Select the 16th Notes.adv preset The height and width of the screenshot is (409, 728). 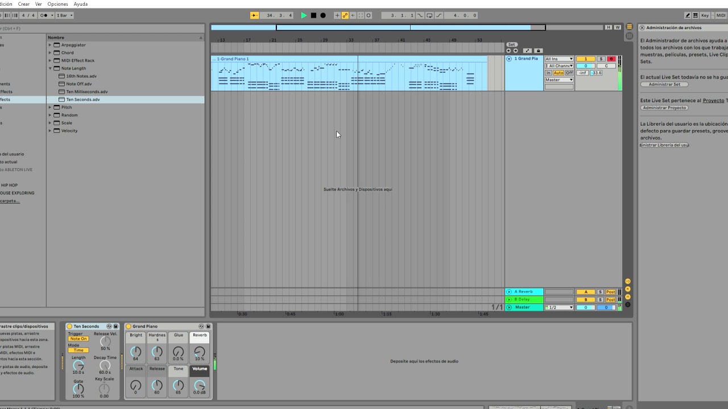(x=81, y=76)
